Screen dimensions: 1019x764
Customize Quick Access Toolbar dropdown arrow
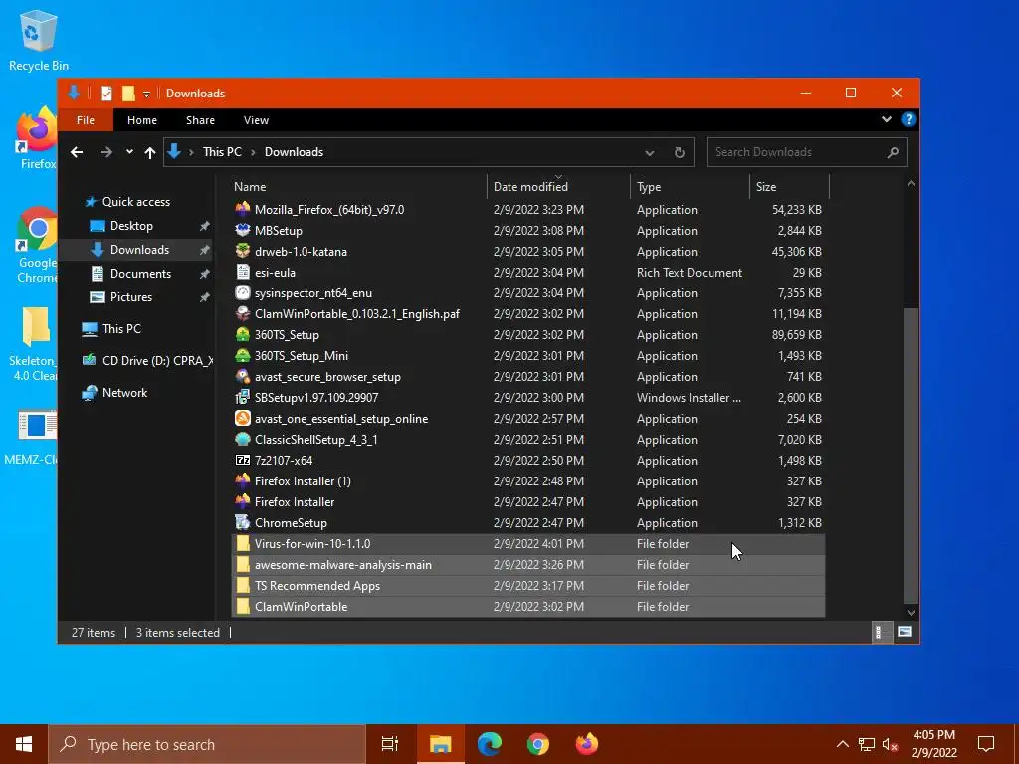click(x=147, y=95)
